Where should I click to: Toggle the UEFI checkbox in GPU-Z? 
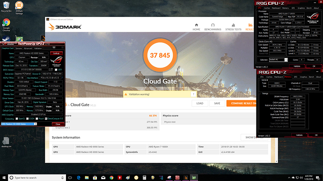56,70
